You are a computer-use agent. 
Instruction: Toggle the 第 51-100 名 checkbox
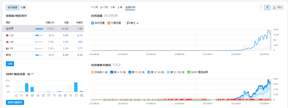(168, 72)
